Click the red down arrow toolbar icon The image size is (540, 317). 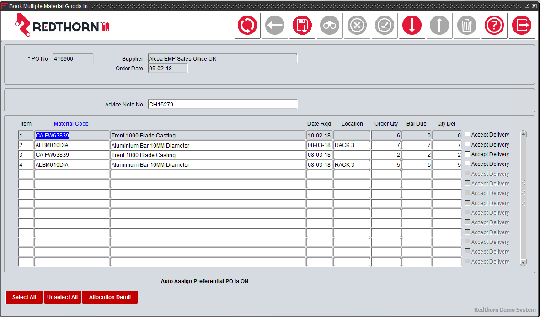click(x=412, y=25)
